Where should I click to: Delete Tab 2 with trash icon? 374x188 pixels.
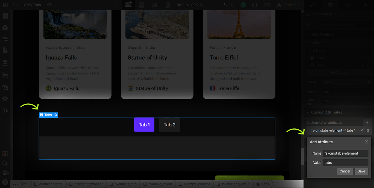click(x=368, y=65)
